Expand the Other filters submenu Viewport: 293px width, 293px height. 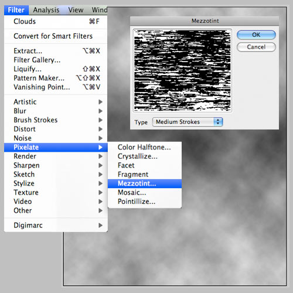coord(56,210)
